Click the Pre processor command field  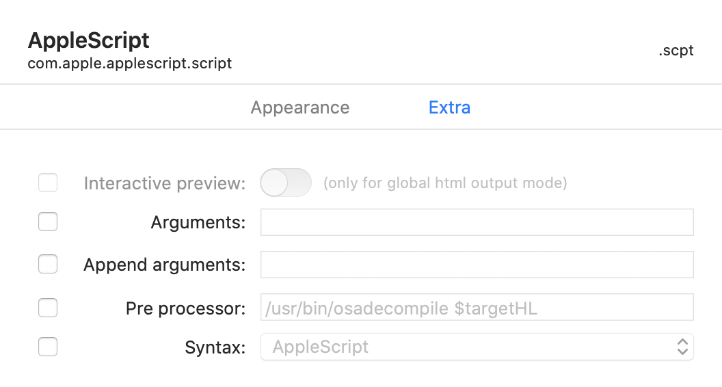(x=477, y=308)
